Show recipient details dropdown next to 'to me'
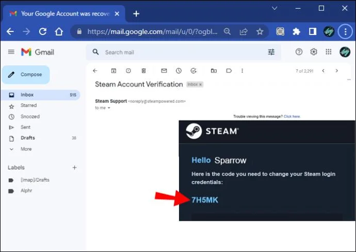The image size is (356, 252). pos(109,108)
